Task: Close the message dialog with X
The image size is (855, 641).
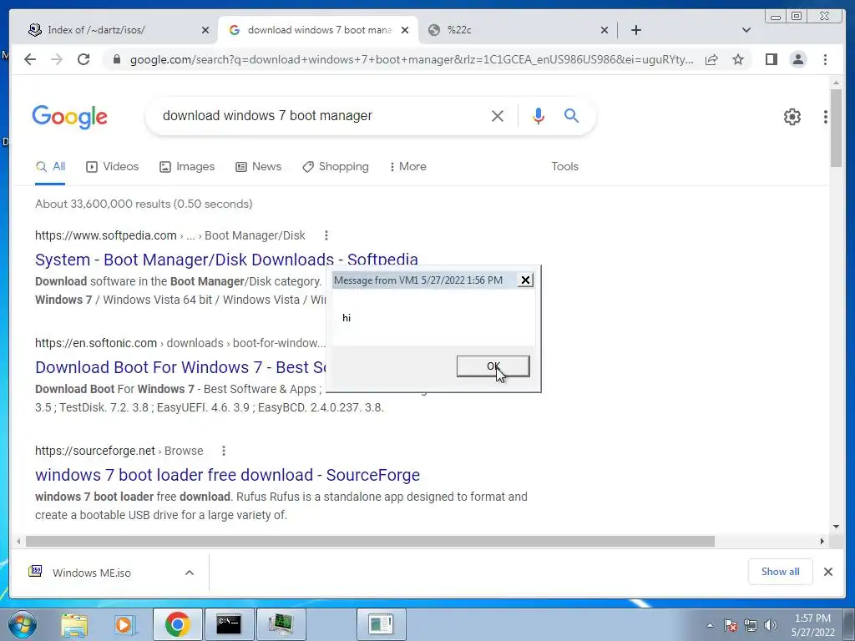Action: pos(525,280)
